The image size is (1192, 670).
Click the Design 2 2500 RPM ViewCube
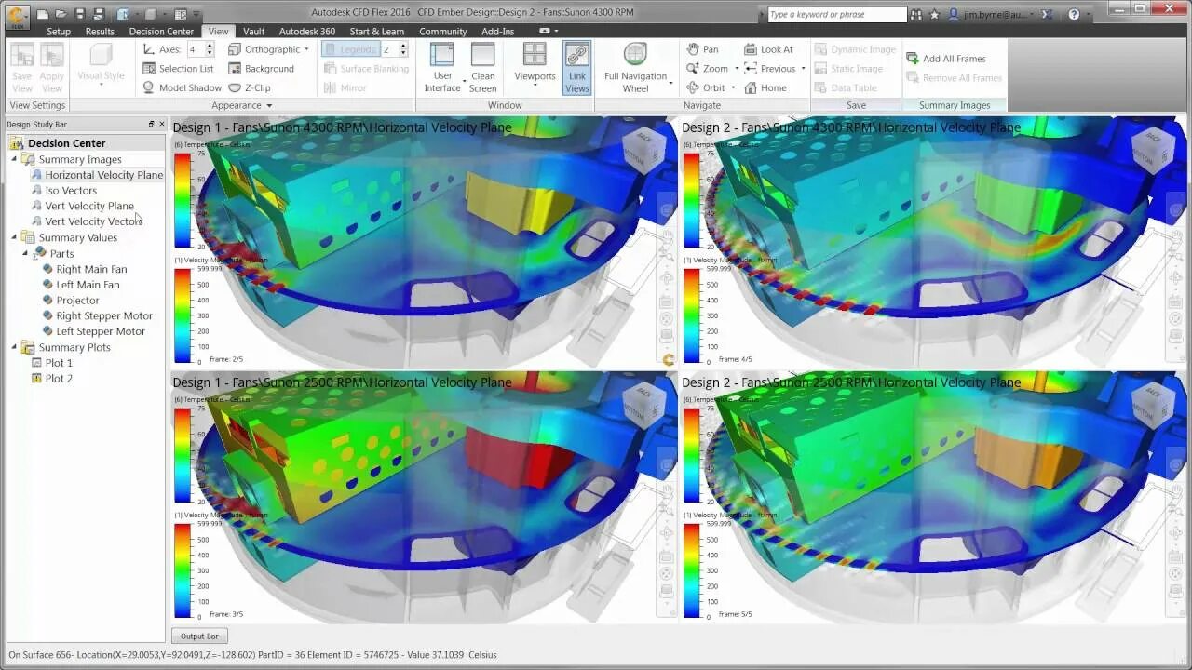pos(1155,404)
